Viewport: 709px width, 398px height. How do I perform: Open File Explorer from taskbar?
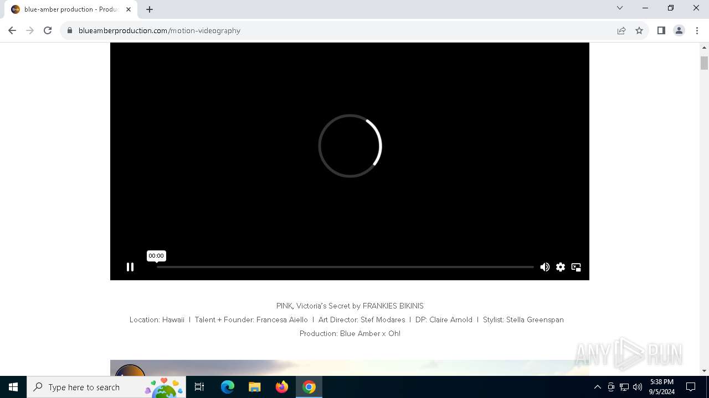pos(255,387)
